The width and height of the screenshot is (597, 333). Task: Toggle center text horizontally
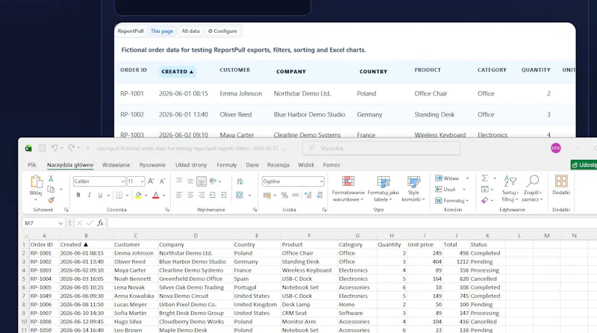[x=190, y=195]
